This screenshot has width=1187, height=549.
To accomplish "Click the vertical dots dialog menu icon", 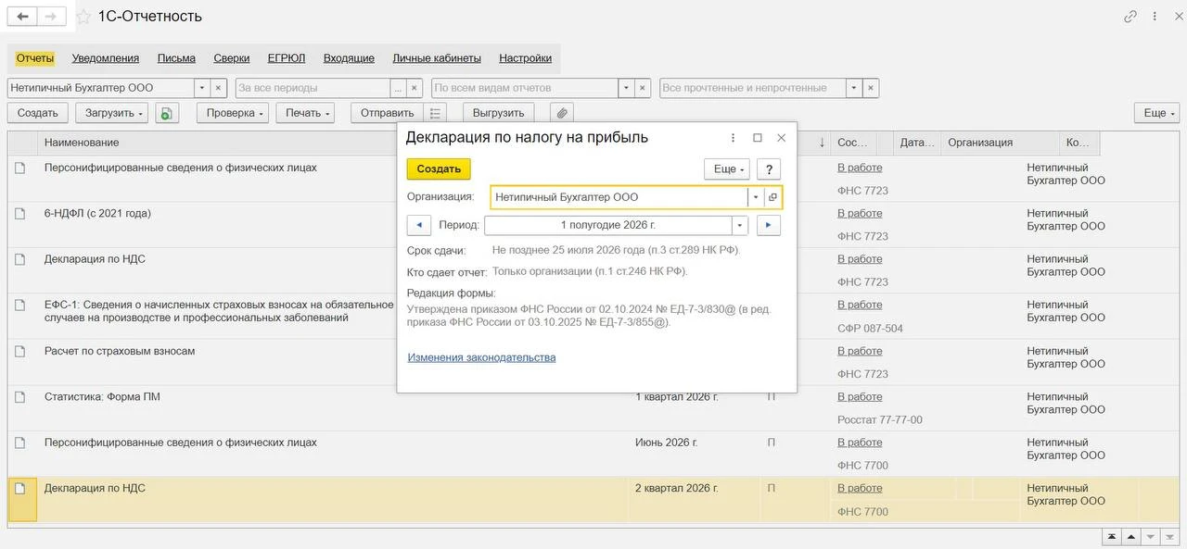I will point(733,137).
